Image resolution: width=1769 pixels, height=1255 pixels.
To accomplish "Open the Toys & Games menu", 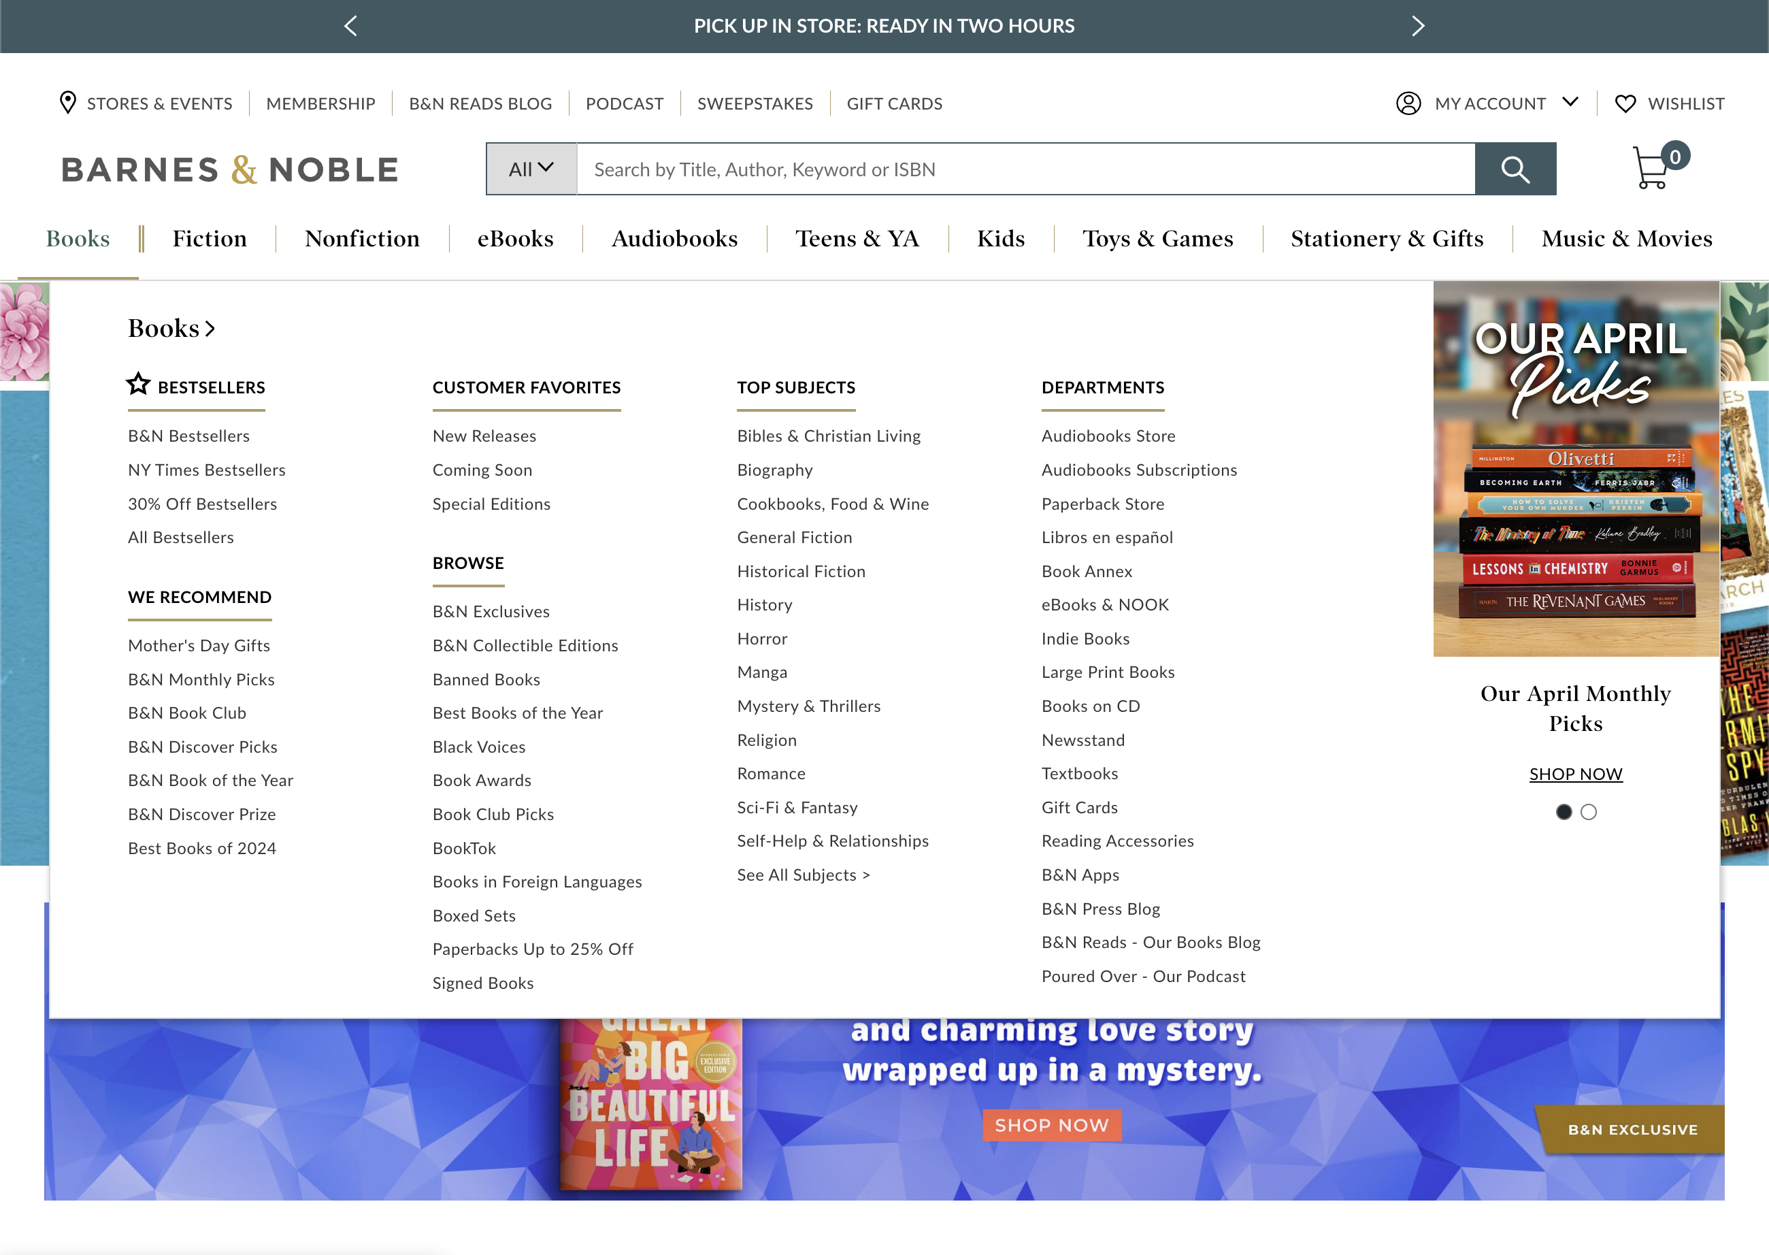I will click(1158, 238).
